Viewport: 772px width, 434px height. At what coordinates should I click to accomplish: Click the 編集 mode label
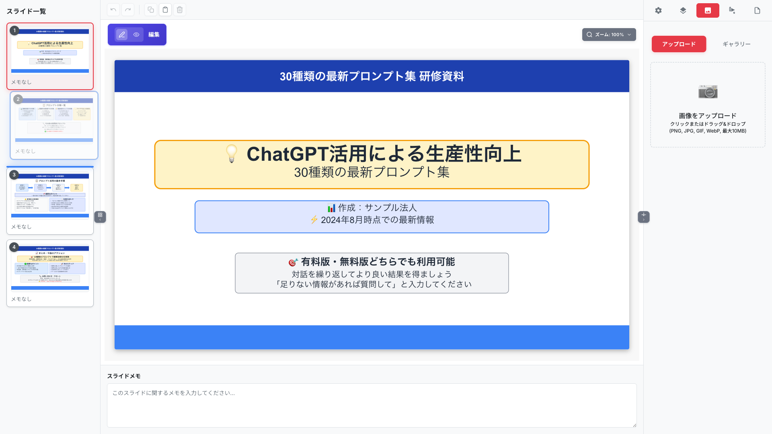(154, 35)
